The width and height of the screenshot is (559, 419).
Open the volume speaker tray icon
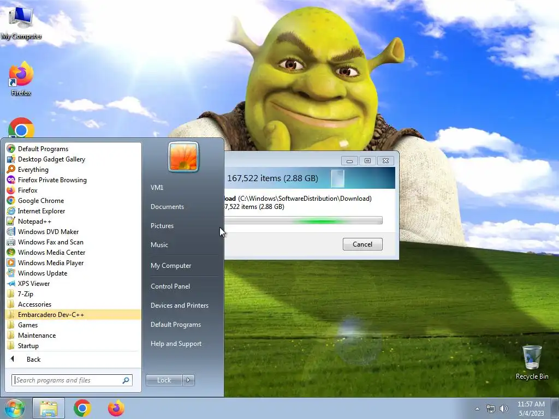[504, 409]
